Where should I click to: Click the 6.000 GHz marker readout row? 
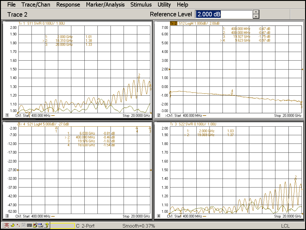click(91, 133)
